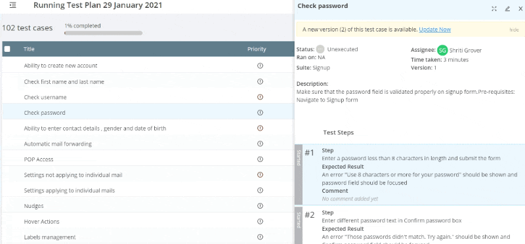Tick the select-all checkbox in table header
Screen dimensions: 525x244
(x=7, y=49)
